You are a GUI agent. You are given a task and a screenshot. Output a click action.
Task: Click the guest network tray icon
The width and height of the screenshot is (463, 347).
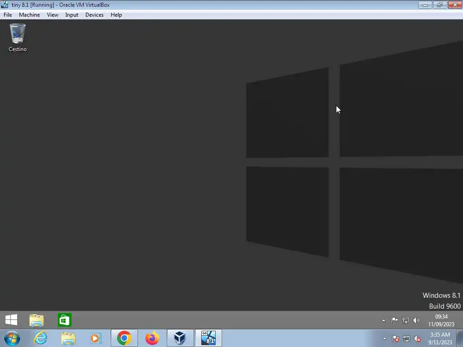406,320
